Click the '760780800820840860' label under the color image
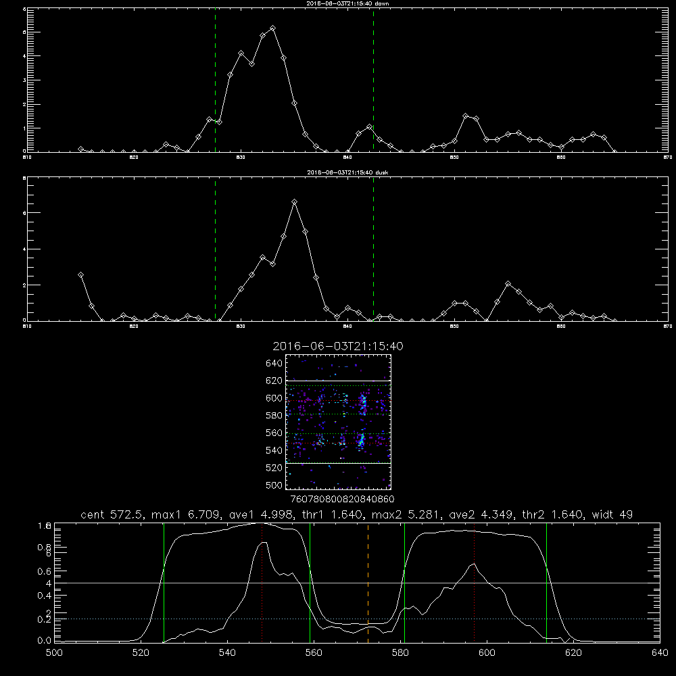The width and height of the screenshot is (676, 676). pos(342,500)
